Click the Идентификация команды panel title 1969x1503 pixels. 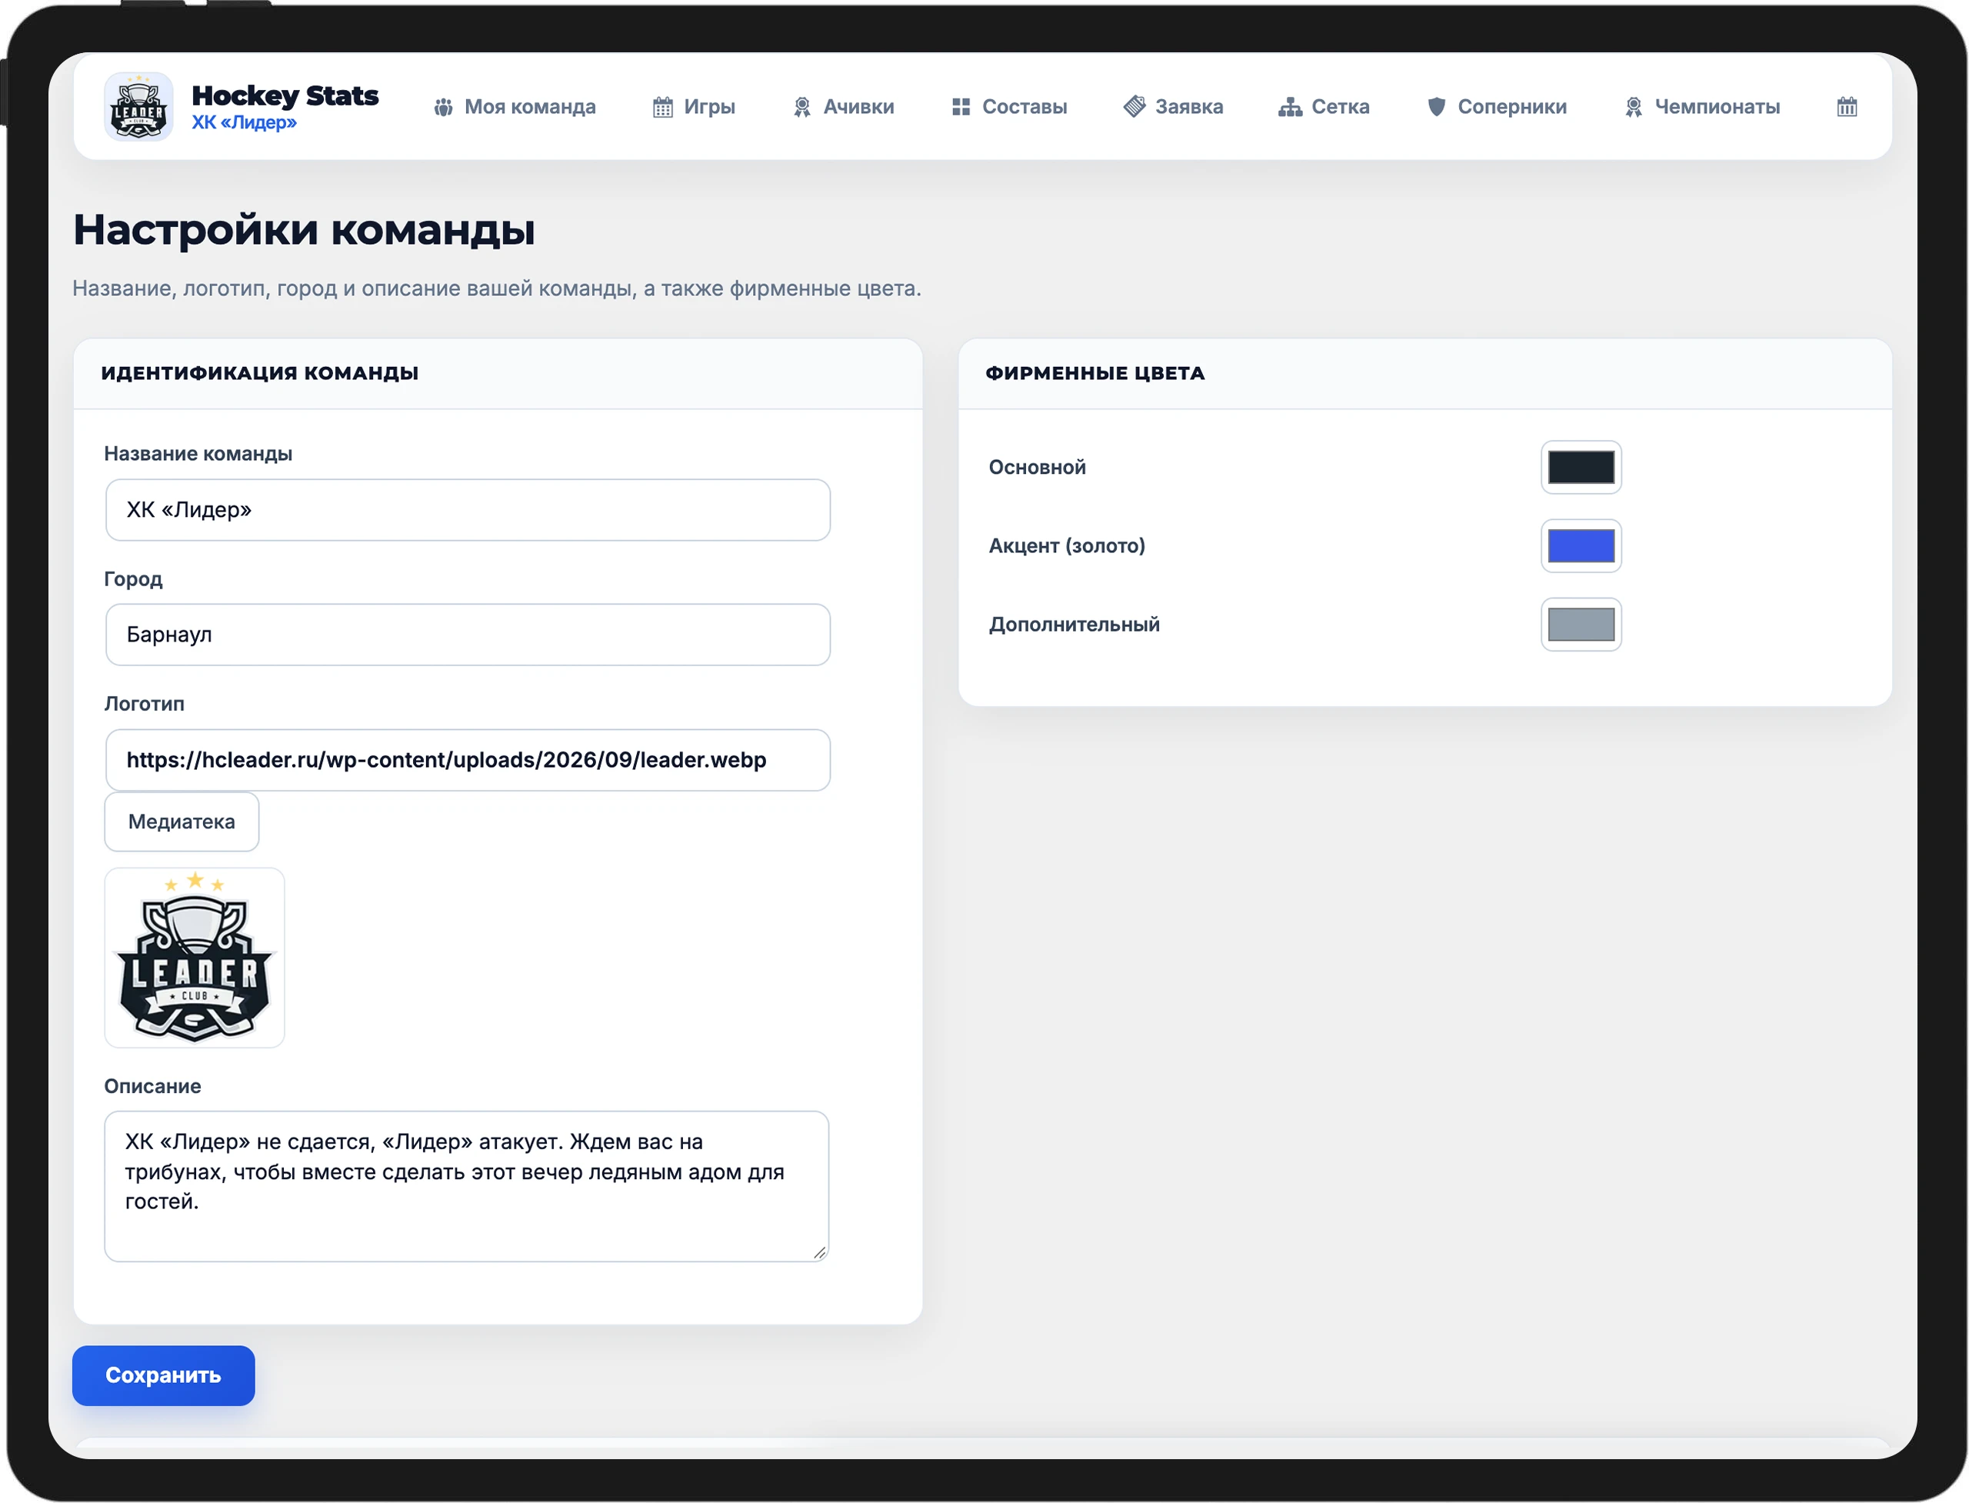click(x=259, y=373)
